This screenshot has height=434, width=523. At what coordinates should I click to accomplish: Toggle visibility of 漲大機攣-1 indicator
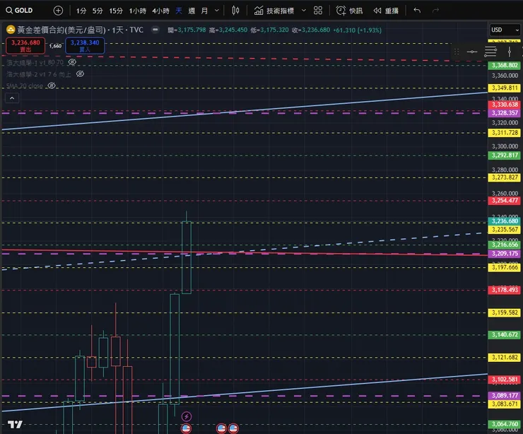click(72, 62)
